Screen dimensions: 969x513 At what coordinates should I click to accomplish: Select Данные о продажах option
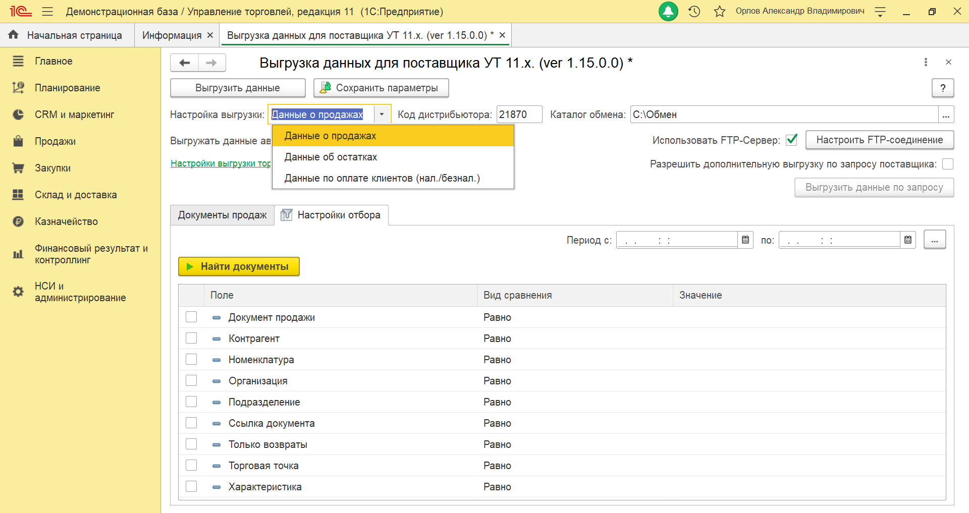click(393, 136)
